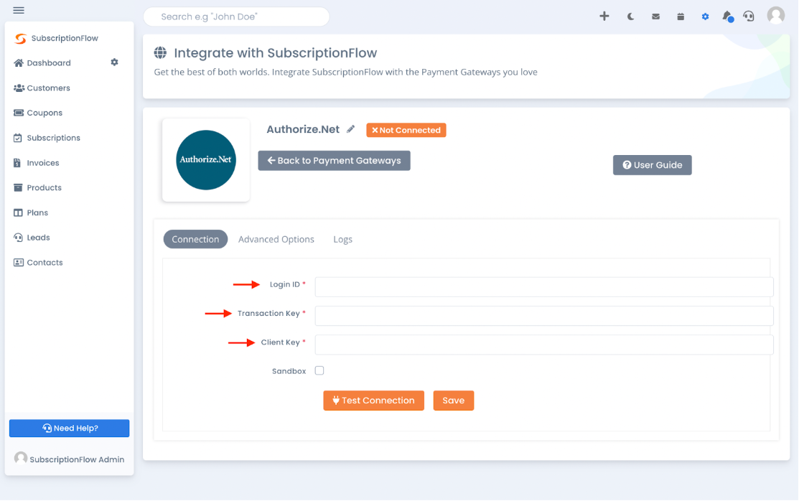Open the mail envelope icon

coord(656,17)
